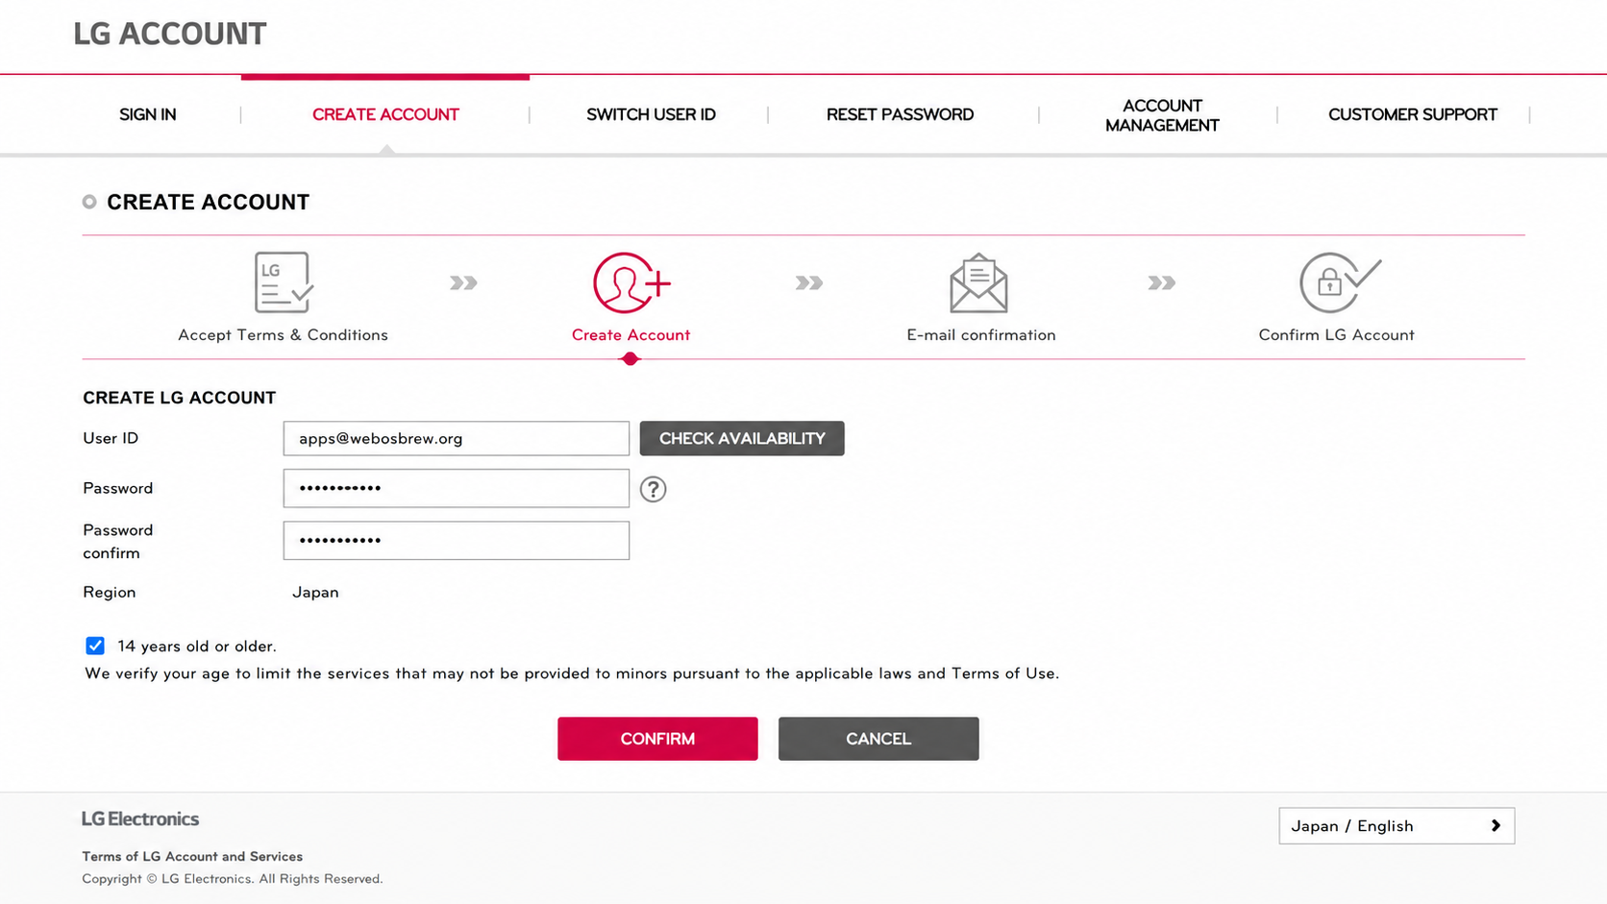This screenshot has width=1607, height=904.
Task: Click the E-mail confirmation envelope icon
Action: (x=978, y=282)
